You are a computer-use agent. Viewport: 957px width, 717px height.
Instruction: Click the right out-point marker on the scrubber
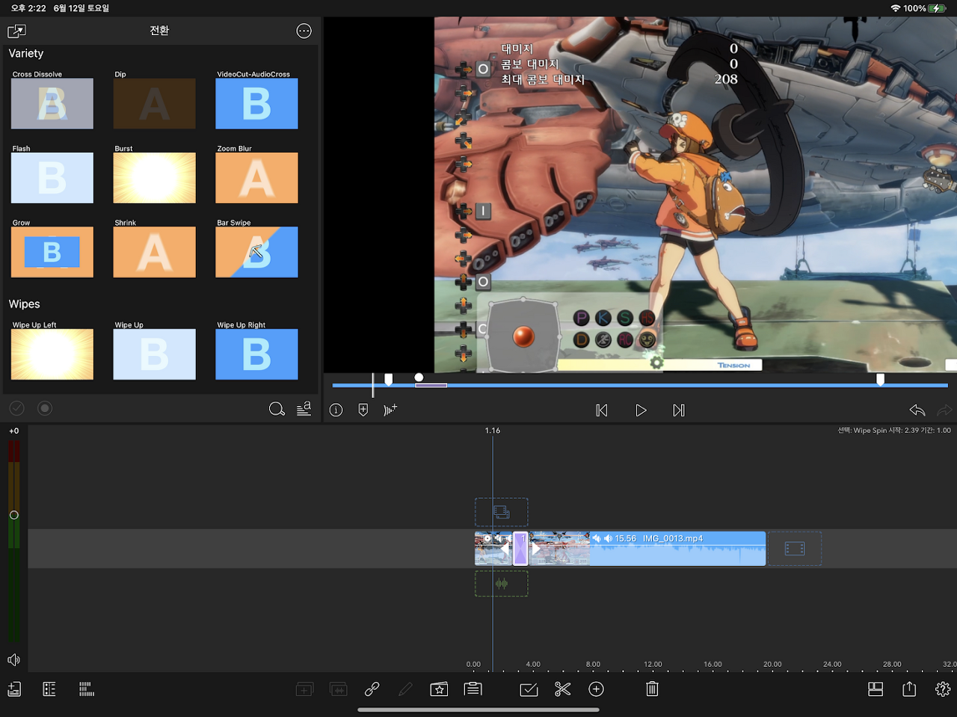click(x=881, y=380)
